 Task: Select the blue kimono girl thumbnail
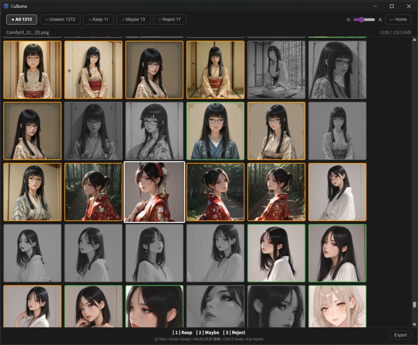tap(216, 131)
